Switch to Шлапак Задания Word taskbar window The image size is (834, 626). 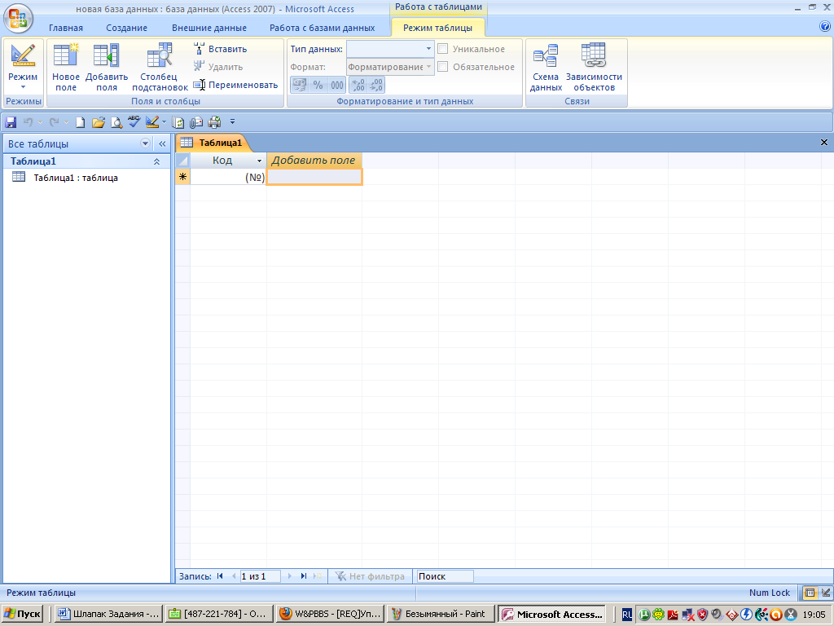[108, 614]
